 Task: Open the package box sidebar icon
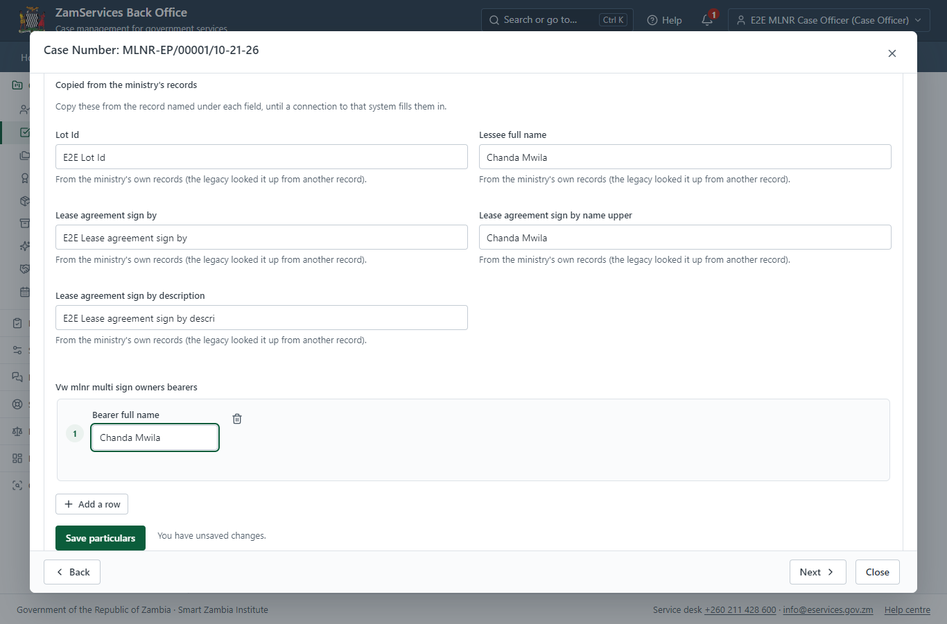coord(24,201)
